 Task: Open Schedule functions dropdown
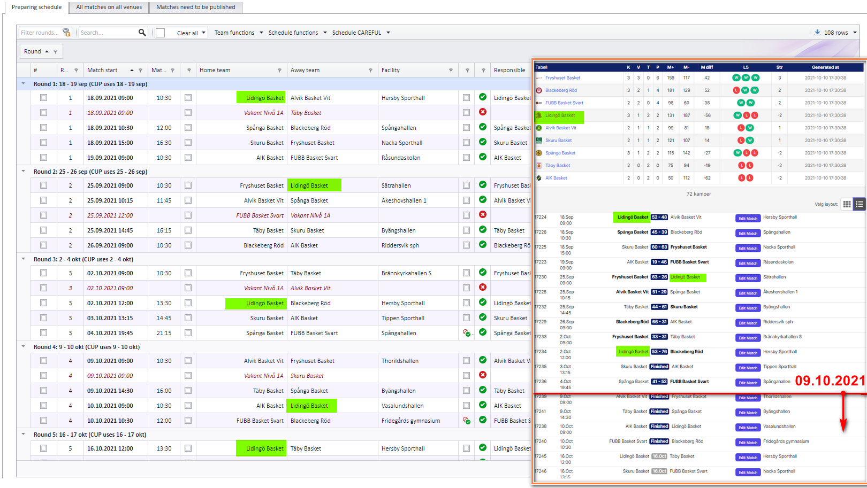(x=298, y=33)
